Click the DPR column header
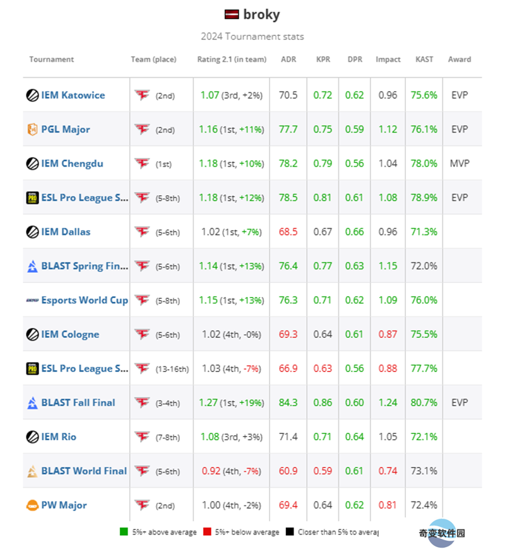The width and height of the screenshot is (505, 549). click(355, 59)
